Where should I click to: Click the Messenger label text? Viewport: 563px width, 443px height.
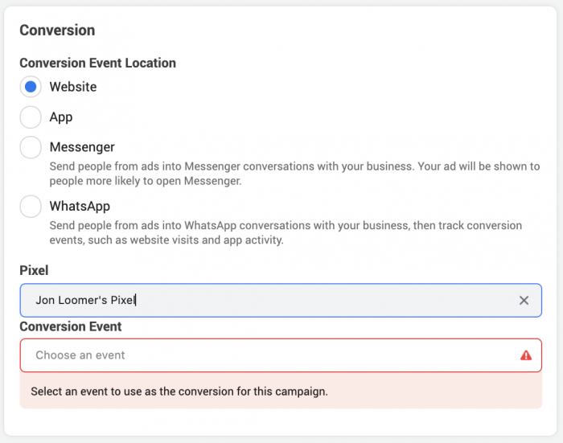pyautogui.click(x=82, y=147)
